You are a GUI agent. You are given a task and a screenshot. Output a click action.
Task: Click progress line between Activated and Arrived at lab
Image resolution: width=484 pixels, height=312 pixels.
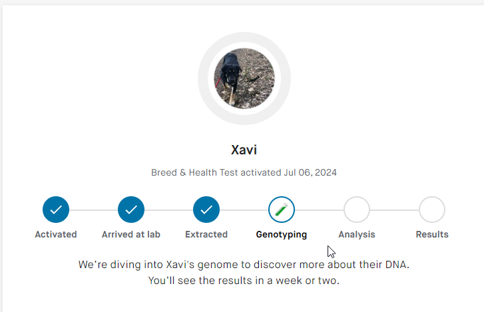(93, 210)
